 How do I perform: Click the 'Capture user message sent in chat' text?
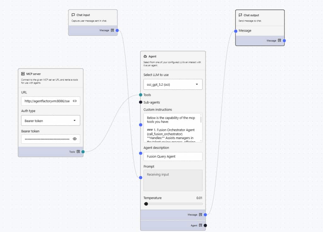point(89,21)
